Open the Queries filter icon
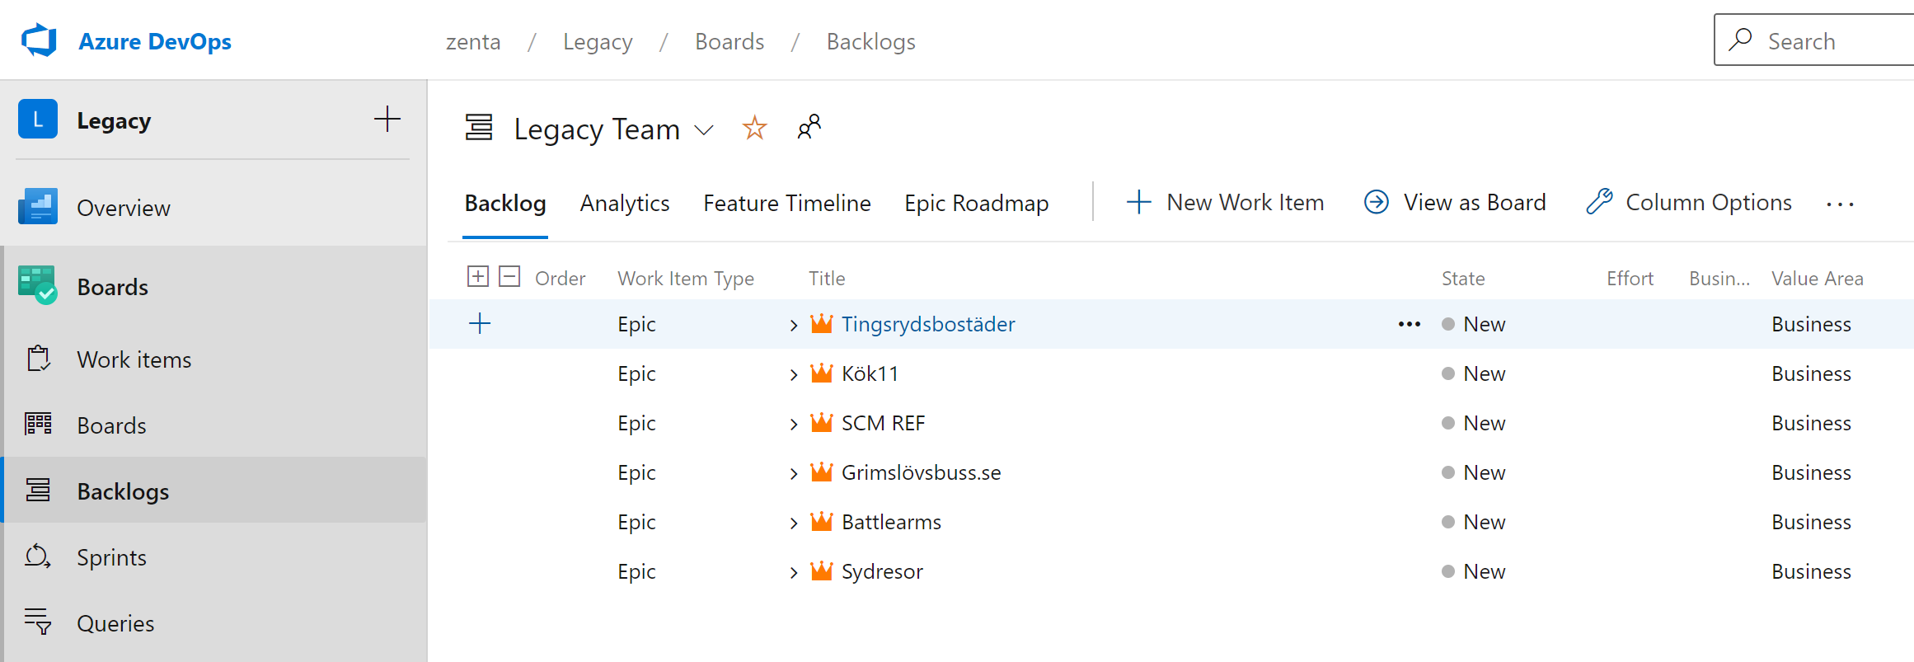Screen dimensions: 1914x662 click(38, 622)
